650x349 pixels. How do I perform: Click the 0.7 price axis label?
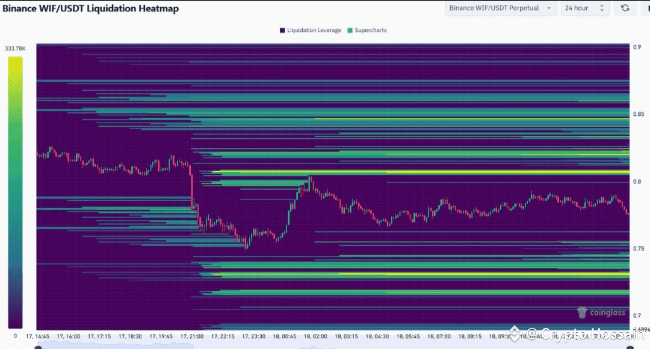[x=637, y=315]
